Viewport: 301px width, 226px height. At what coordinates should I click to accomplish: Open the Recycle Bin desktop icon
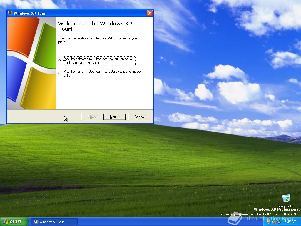pos(286,201)
